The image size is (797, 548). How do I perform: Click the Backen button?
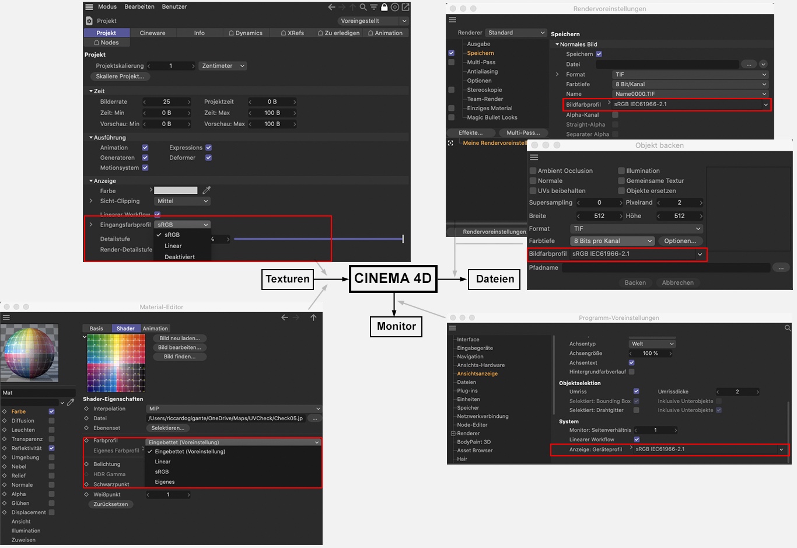click(x=635, y=282)
